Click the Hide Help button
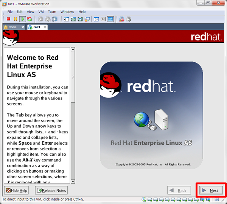Screen dimensions: 227x204 tap(16, 190)
